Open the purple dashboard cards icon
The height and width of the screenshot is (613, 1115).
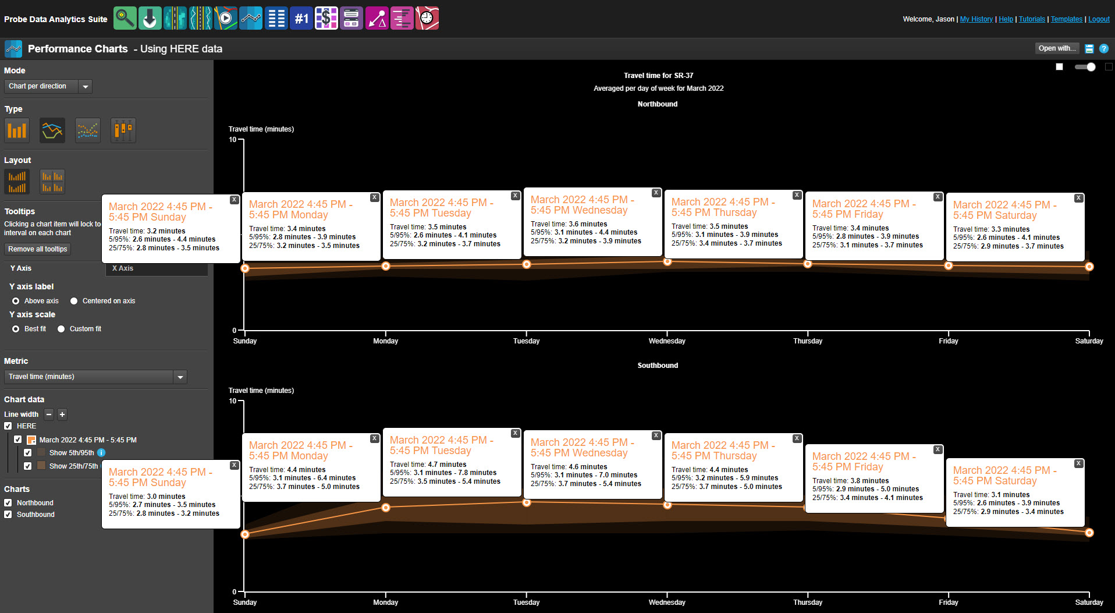tap(351, 19)
